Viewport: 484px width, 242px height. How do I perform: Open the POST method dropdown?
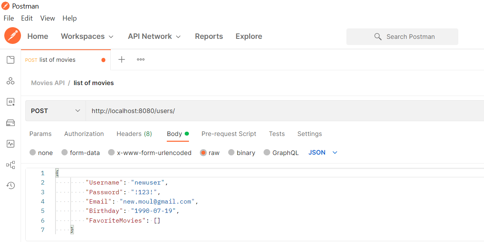tap(56, 111)
